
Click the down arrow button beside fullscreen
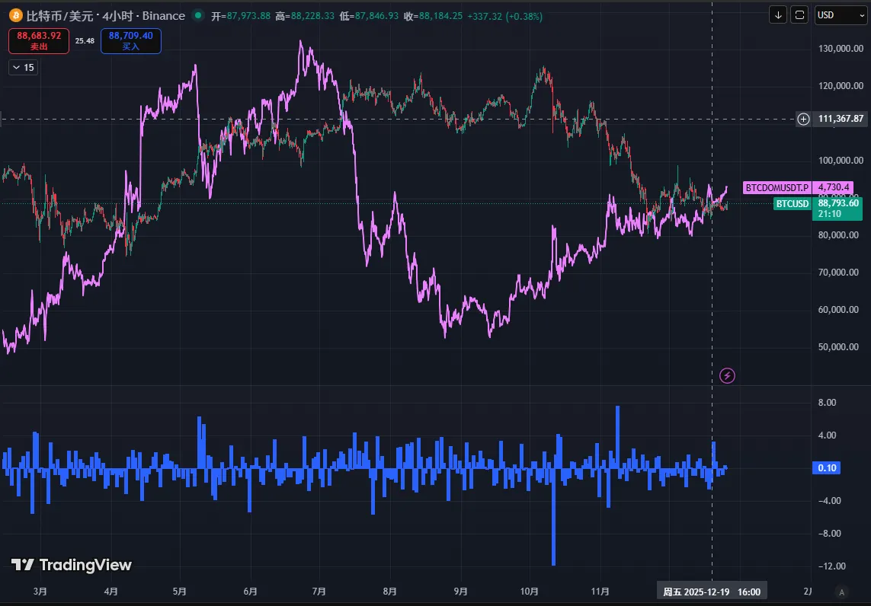tap(778, 14)
